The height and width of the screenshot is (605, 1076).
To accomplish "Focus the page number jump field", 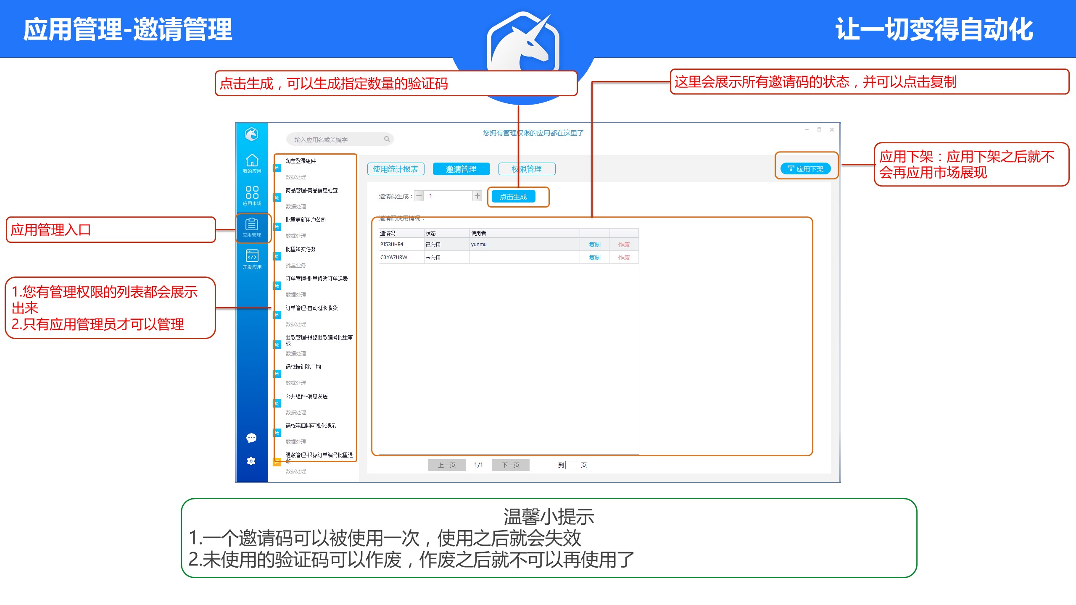I will (x=572, y=465).
